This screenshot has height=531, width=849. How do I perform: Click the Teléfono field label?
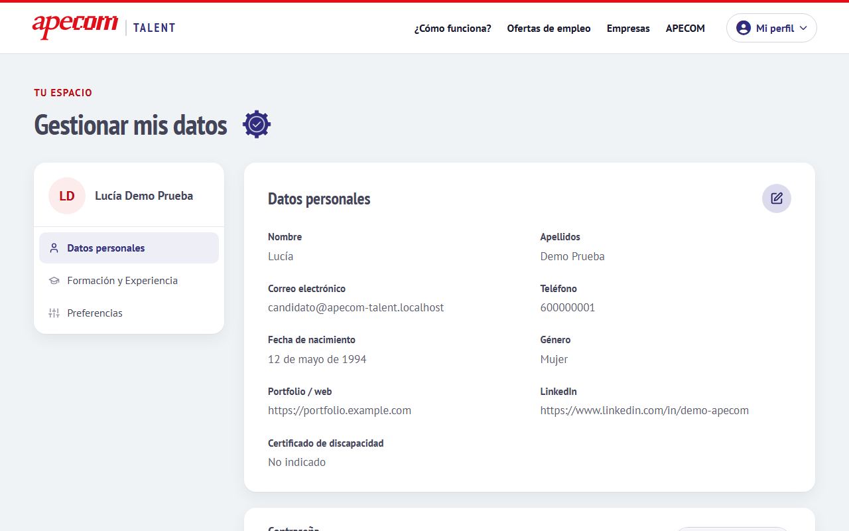(558, 289)
